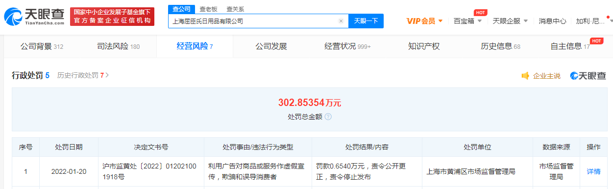
Task: Click the 企业主说 speaker icon
Action: click(525, 76)
